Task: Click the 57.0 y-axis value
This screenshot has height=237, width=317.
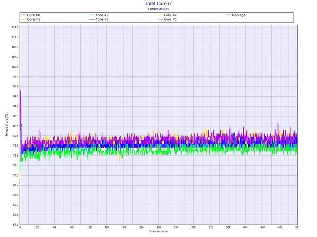Action: click(x=15, y=225)
